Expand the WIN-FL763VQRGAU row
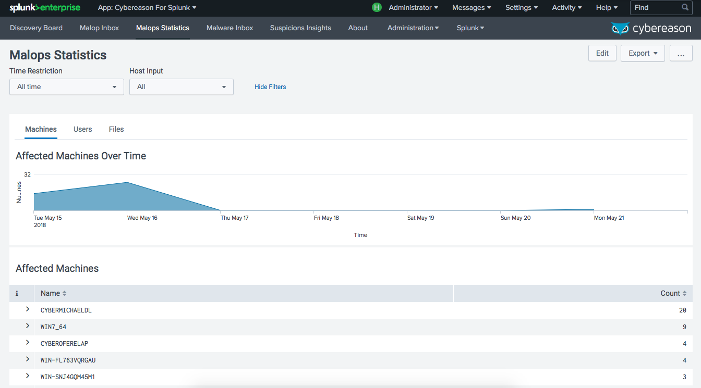 [28, 359]
